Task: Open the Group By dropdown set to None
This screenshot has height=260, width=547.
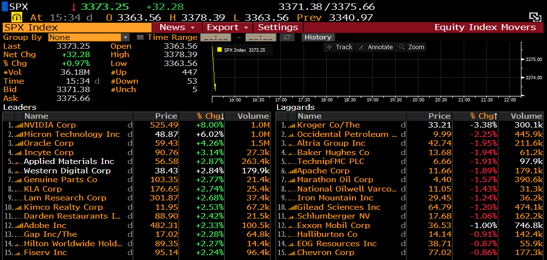Action: point(89,37)
